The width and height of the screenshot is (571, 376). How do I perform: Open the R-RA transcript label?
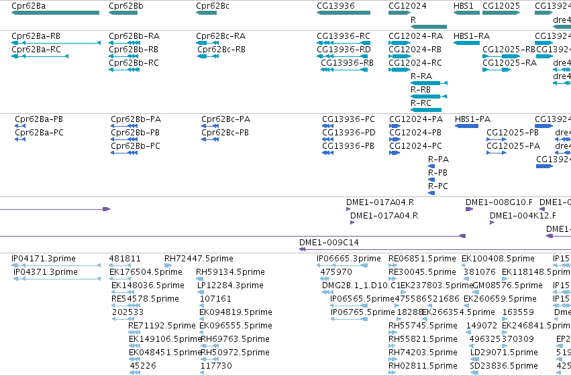point(421,76)
